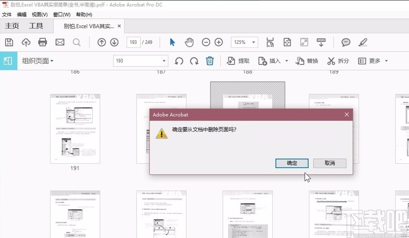Select page 191 thumbnail
Viewport: 409px width, 238px height.
[x=75, y=129]
